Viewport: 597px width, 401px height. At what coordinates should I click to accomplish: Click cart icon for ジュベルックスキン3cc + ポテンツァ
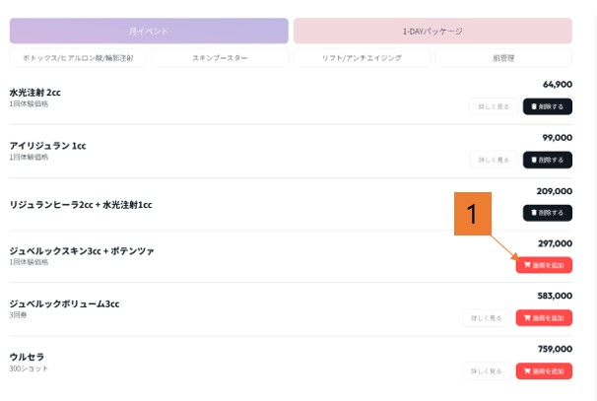527,265
